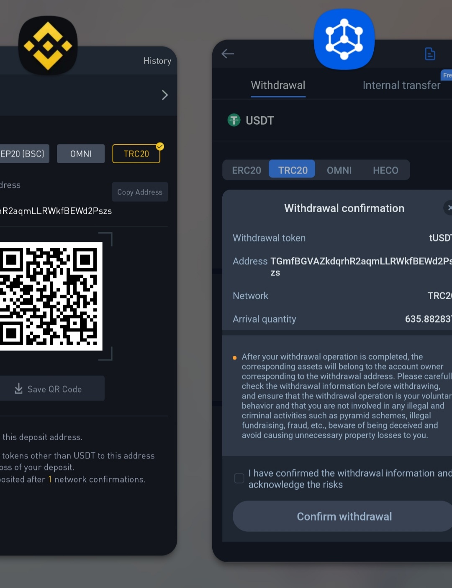The height and width of the screenshot is (588, 452).
Task: Click the Withdrawal token value tUSDT
Action: [440, 238]
